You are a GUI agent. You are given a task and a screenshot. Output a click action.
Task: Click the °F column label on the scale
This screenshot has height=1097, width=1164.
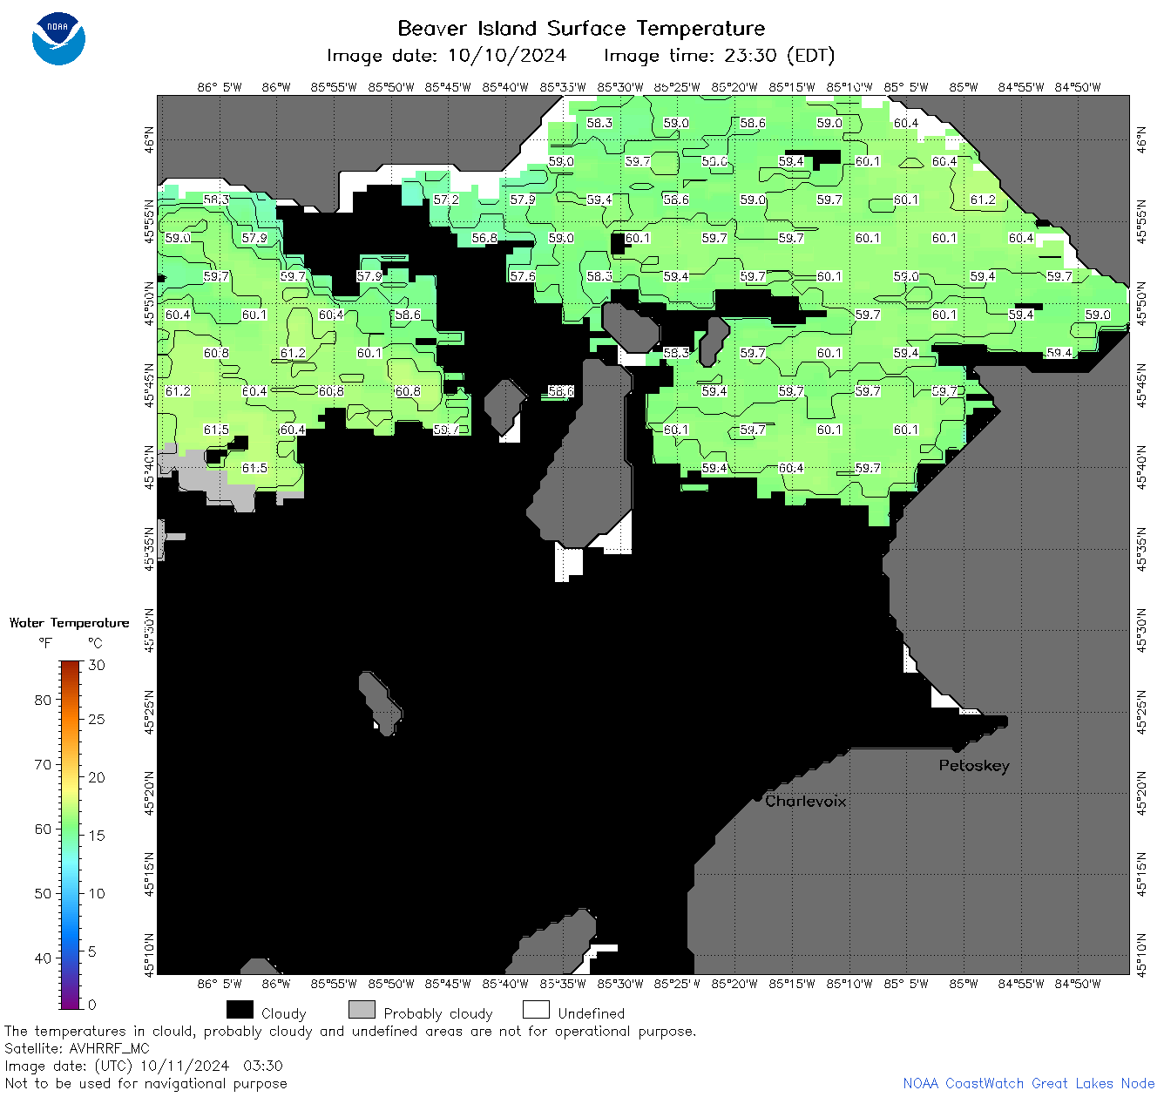click(45, 644)
